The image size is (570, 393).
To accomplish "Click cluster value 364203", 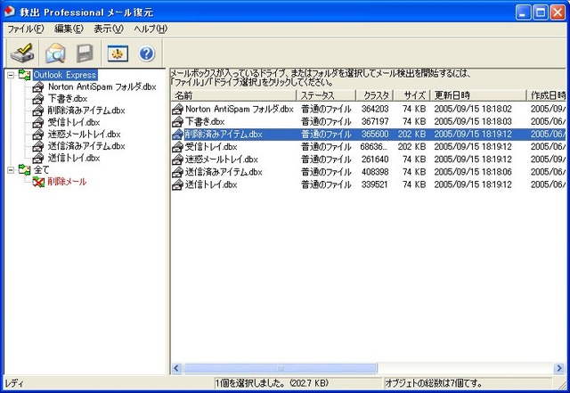I will (x=375, y=109).
